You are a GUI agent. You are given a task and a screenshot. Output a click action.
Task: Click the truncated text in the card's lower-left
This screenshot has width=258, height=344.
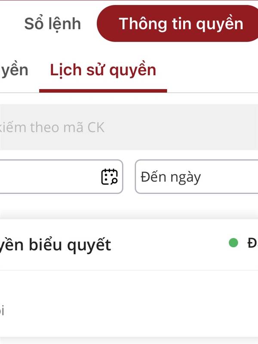[2, 310]
